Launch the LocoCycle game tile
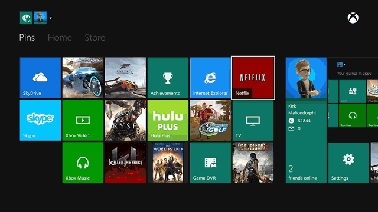 click(83, 78)
